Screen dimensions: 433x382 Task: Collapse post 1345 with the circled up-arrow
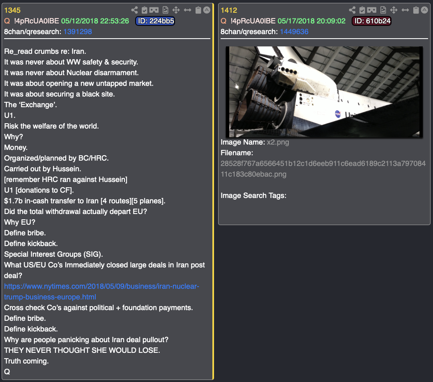click(x=207, y=10)
